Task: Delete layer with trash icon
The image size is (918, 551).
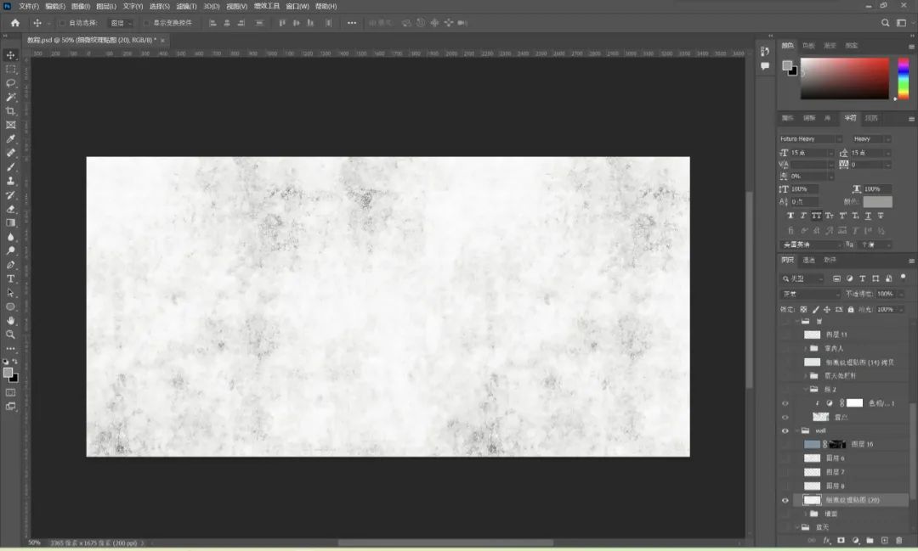Action: pyautogui.click(x=899, y=541)
